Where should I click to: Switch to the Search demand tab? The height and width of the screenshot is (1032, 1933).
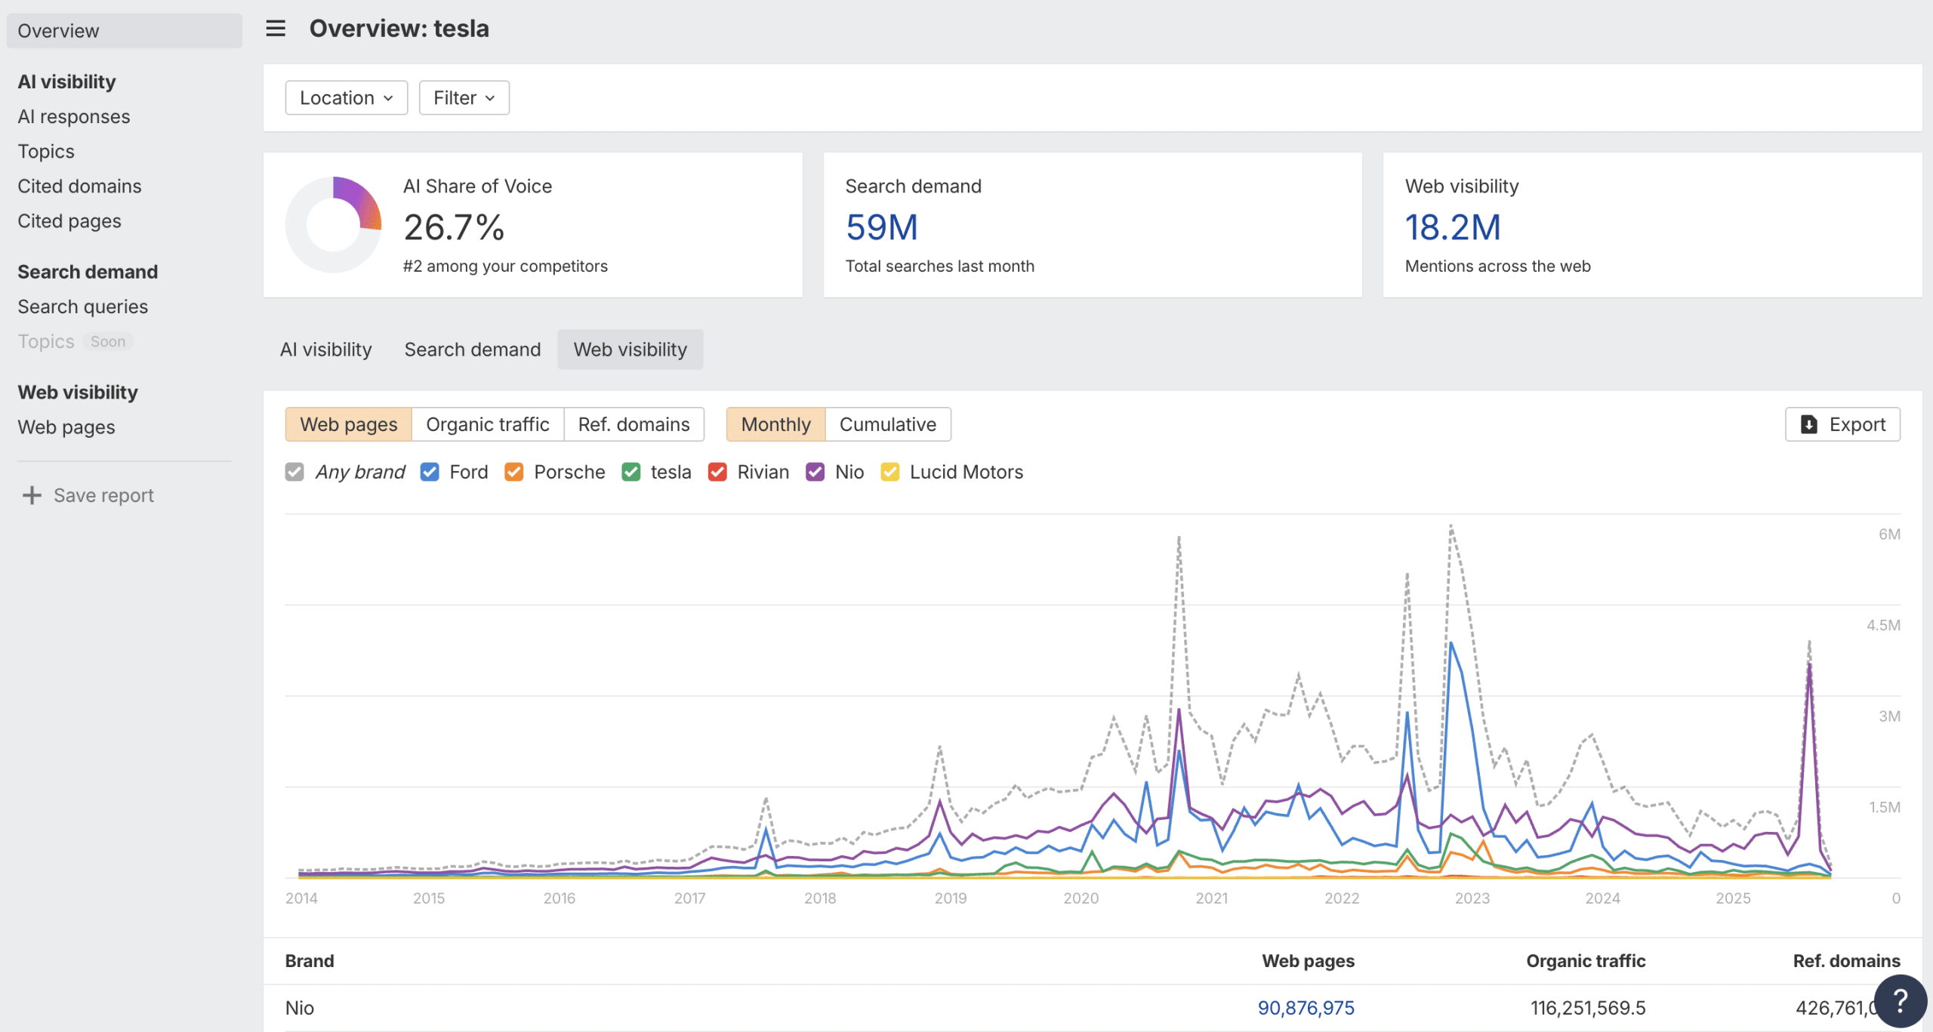click(472, 350)
